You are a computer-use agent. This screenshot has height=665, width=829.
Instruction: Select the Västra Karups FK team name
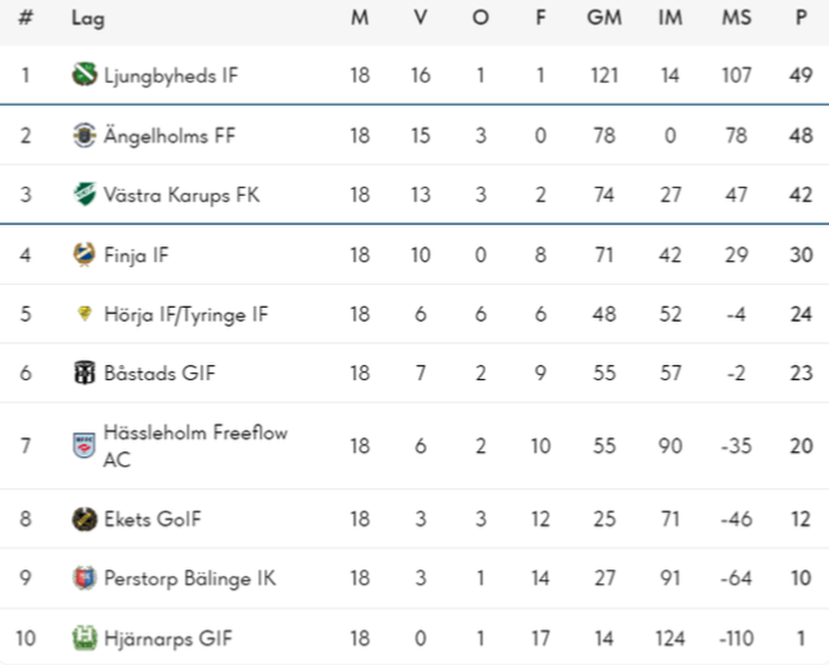click(x=181, y=195)
